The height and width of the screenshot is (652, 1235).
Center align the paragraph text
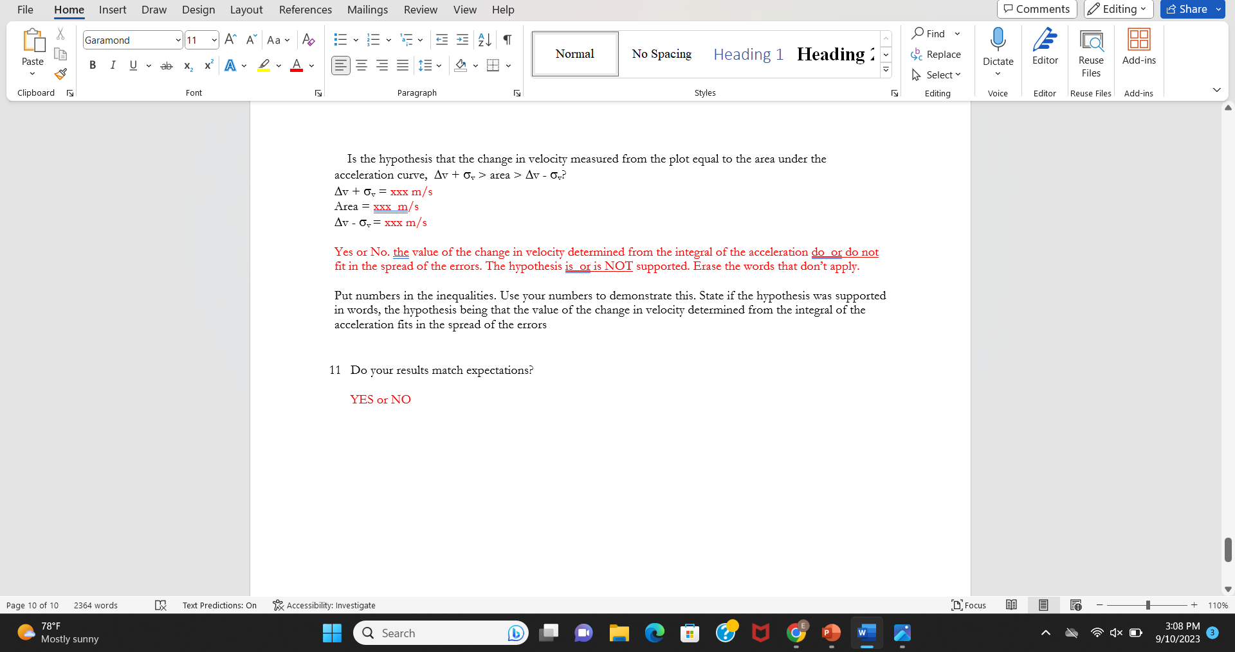coord(361,65)
